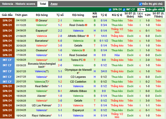Click the red card icon beside Real Oviedo
The width and height of the screenshot is (166, 119).
86,25
